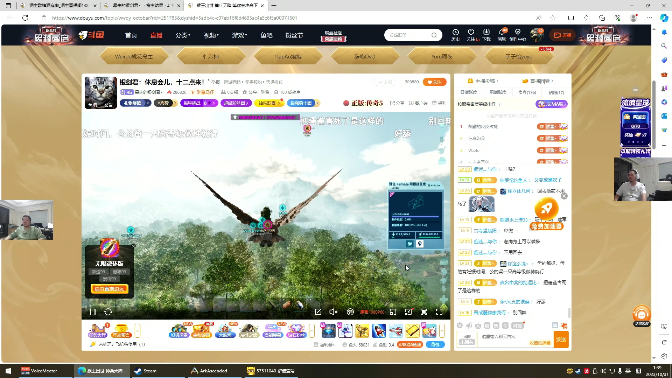The image size is (672, 378).
Task: Send chat message with 发送 button
Action: pos(561,339)
